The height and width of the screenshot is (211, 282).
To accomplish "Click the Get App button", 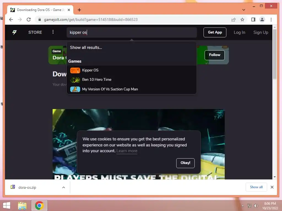I will (x=215, y=32).
